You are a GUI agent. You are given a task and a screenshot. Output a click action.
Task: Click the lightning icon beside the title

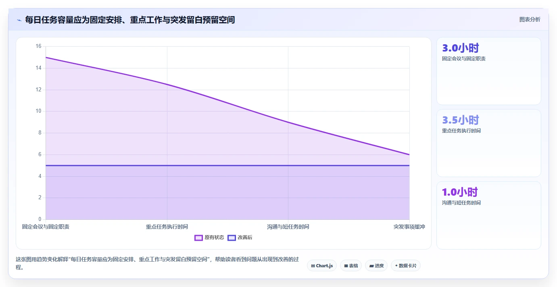(19, 20)
